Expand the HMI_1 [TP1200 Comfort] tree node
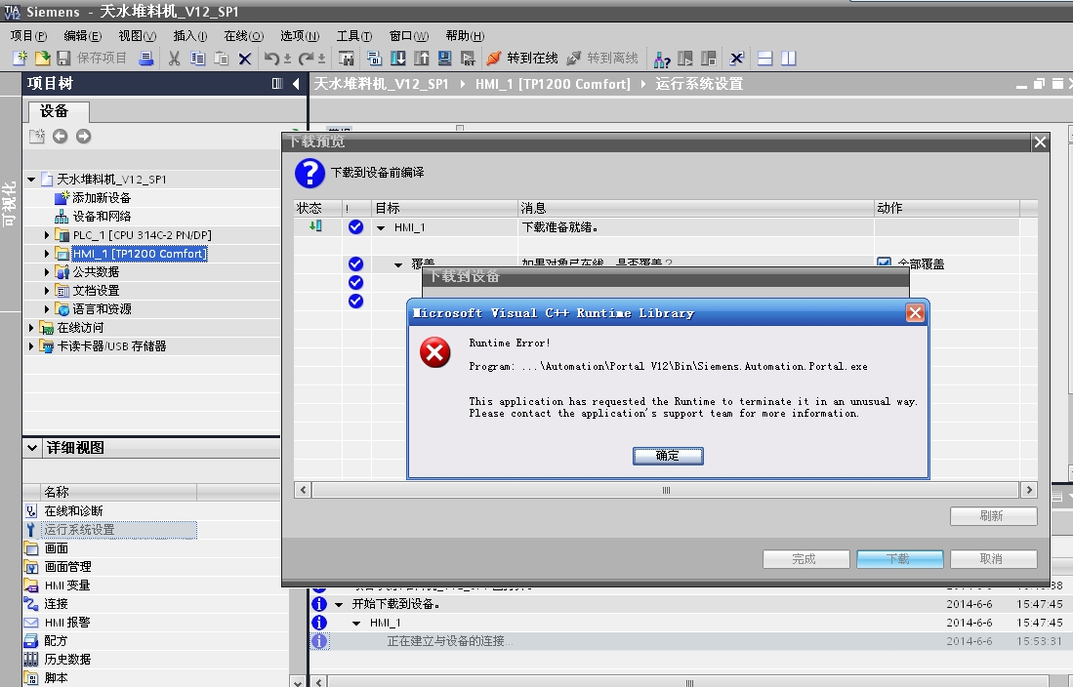Image resolution: width=1073 pixels, height=687 pixels. coord(47,253)
